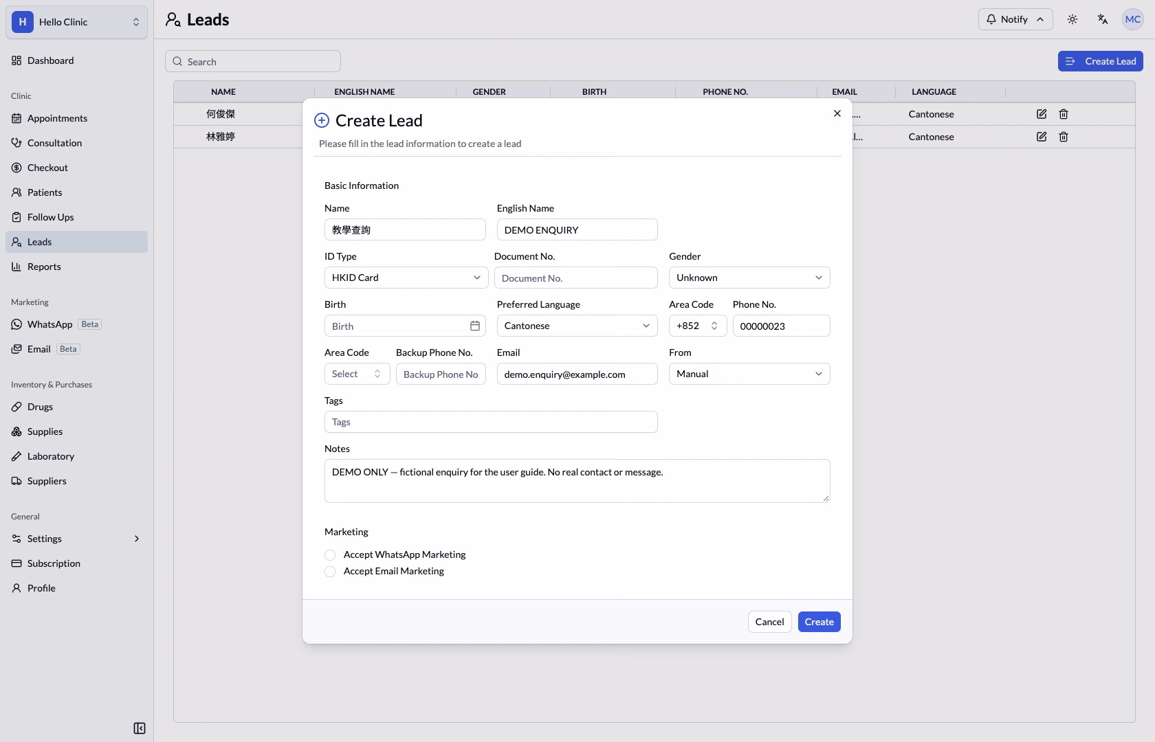Click the Document No. field
1155x742 pixels.
[576, 278]
